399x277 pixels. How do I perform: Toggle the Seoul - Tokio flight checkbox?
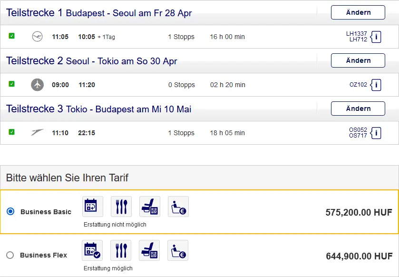pyautogui.click(x=12, y=84)
